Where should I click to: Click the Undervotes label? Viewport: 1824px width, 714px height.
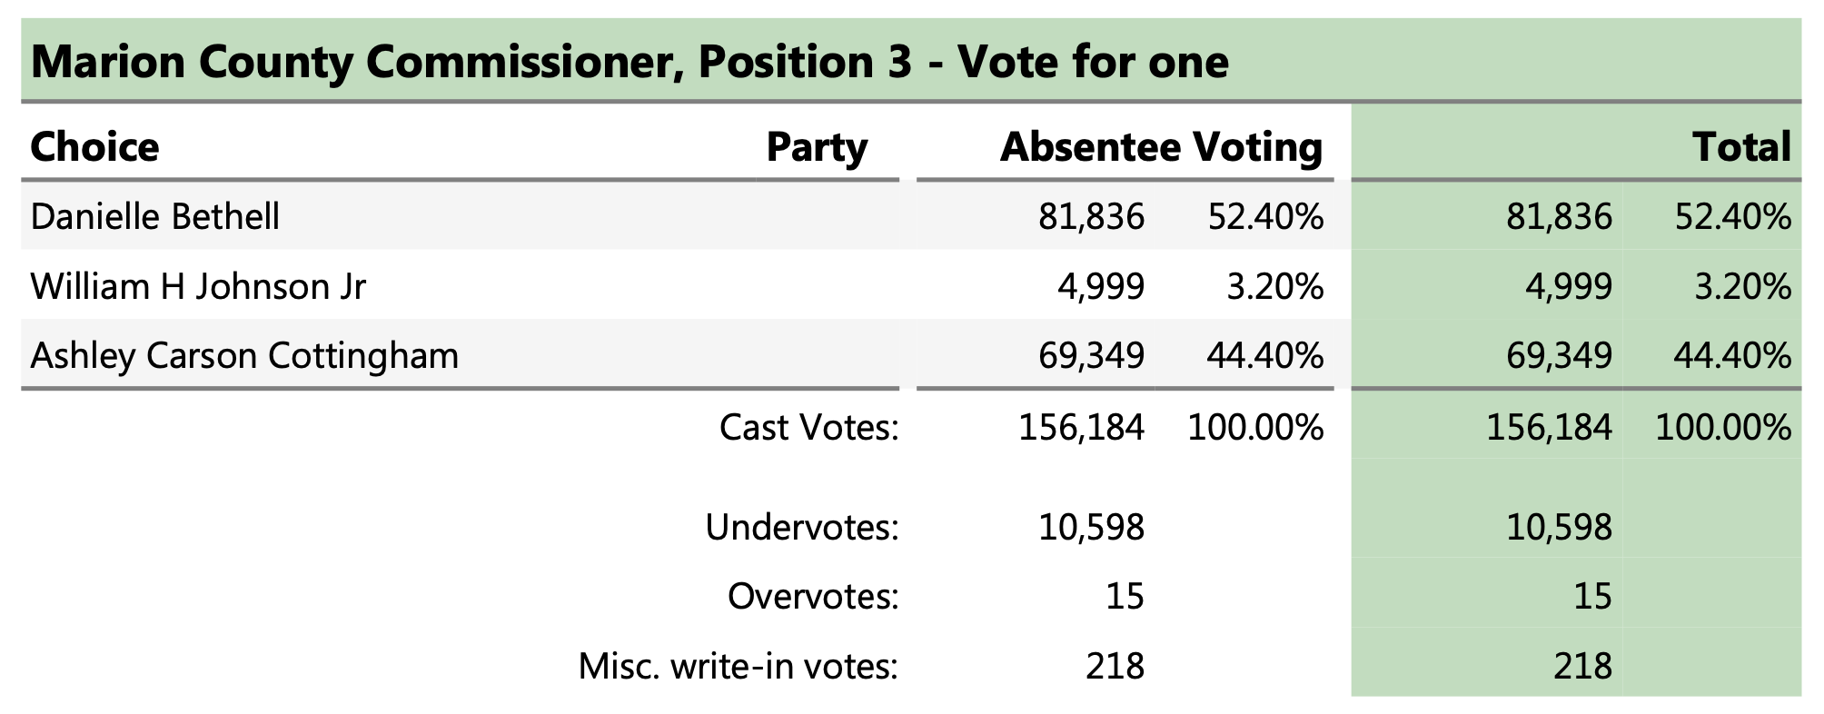click(801, 527)
